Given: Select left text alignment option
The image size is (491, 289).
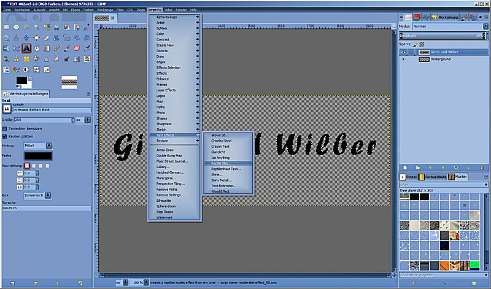Looking at the screenshot, I should coord(27,166).
